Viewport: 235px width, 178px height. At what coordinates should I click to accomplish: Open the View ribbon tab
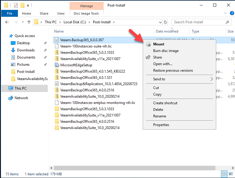(x=61, y=13)
